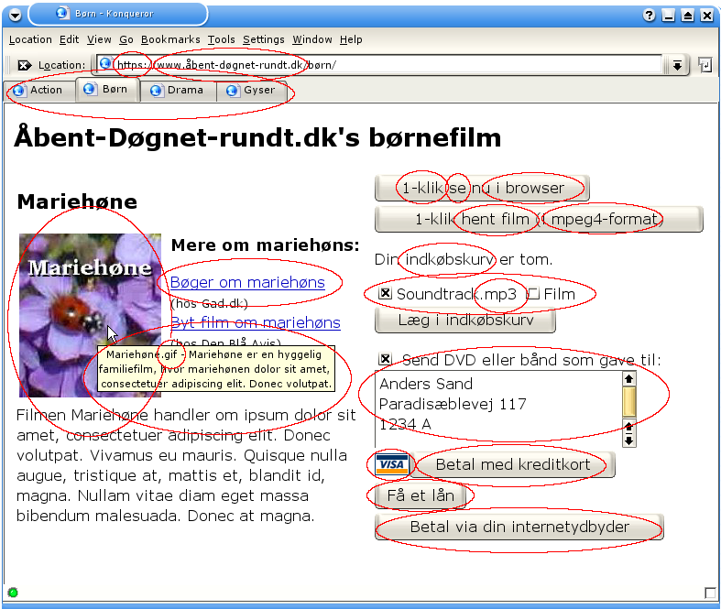Click inside the gift address text area
The height and width of the screenshot is (609, 721).
tap(498, 408)
